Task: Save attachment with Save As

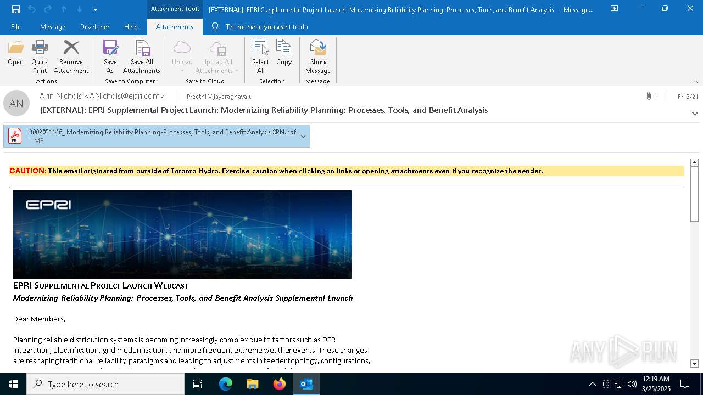Action: coord(110,57)
